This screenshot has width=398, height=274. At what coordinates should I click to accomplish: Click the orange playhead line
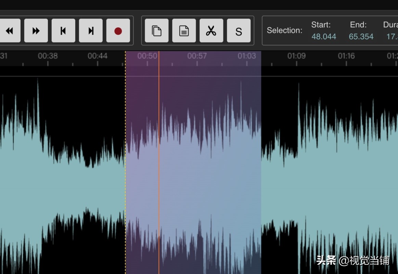[159, 163]
